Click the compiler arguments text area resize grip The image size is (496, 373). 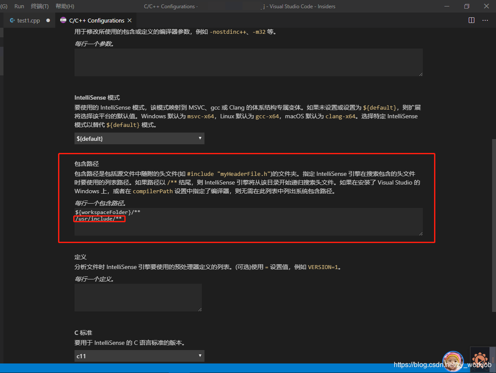421,74
